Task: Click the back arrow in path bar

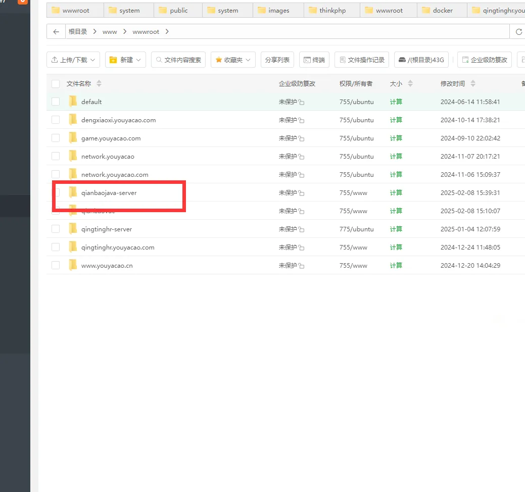Action: (x=56, y=32)
